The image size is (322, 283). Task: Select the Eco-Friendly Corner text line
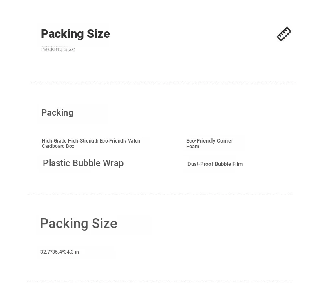tap(210, 141)
